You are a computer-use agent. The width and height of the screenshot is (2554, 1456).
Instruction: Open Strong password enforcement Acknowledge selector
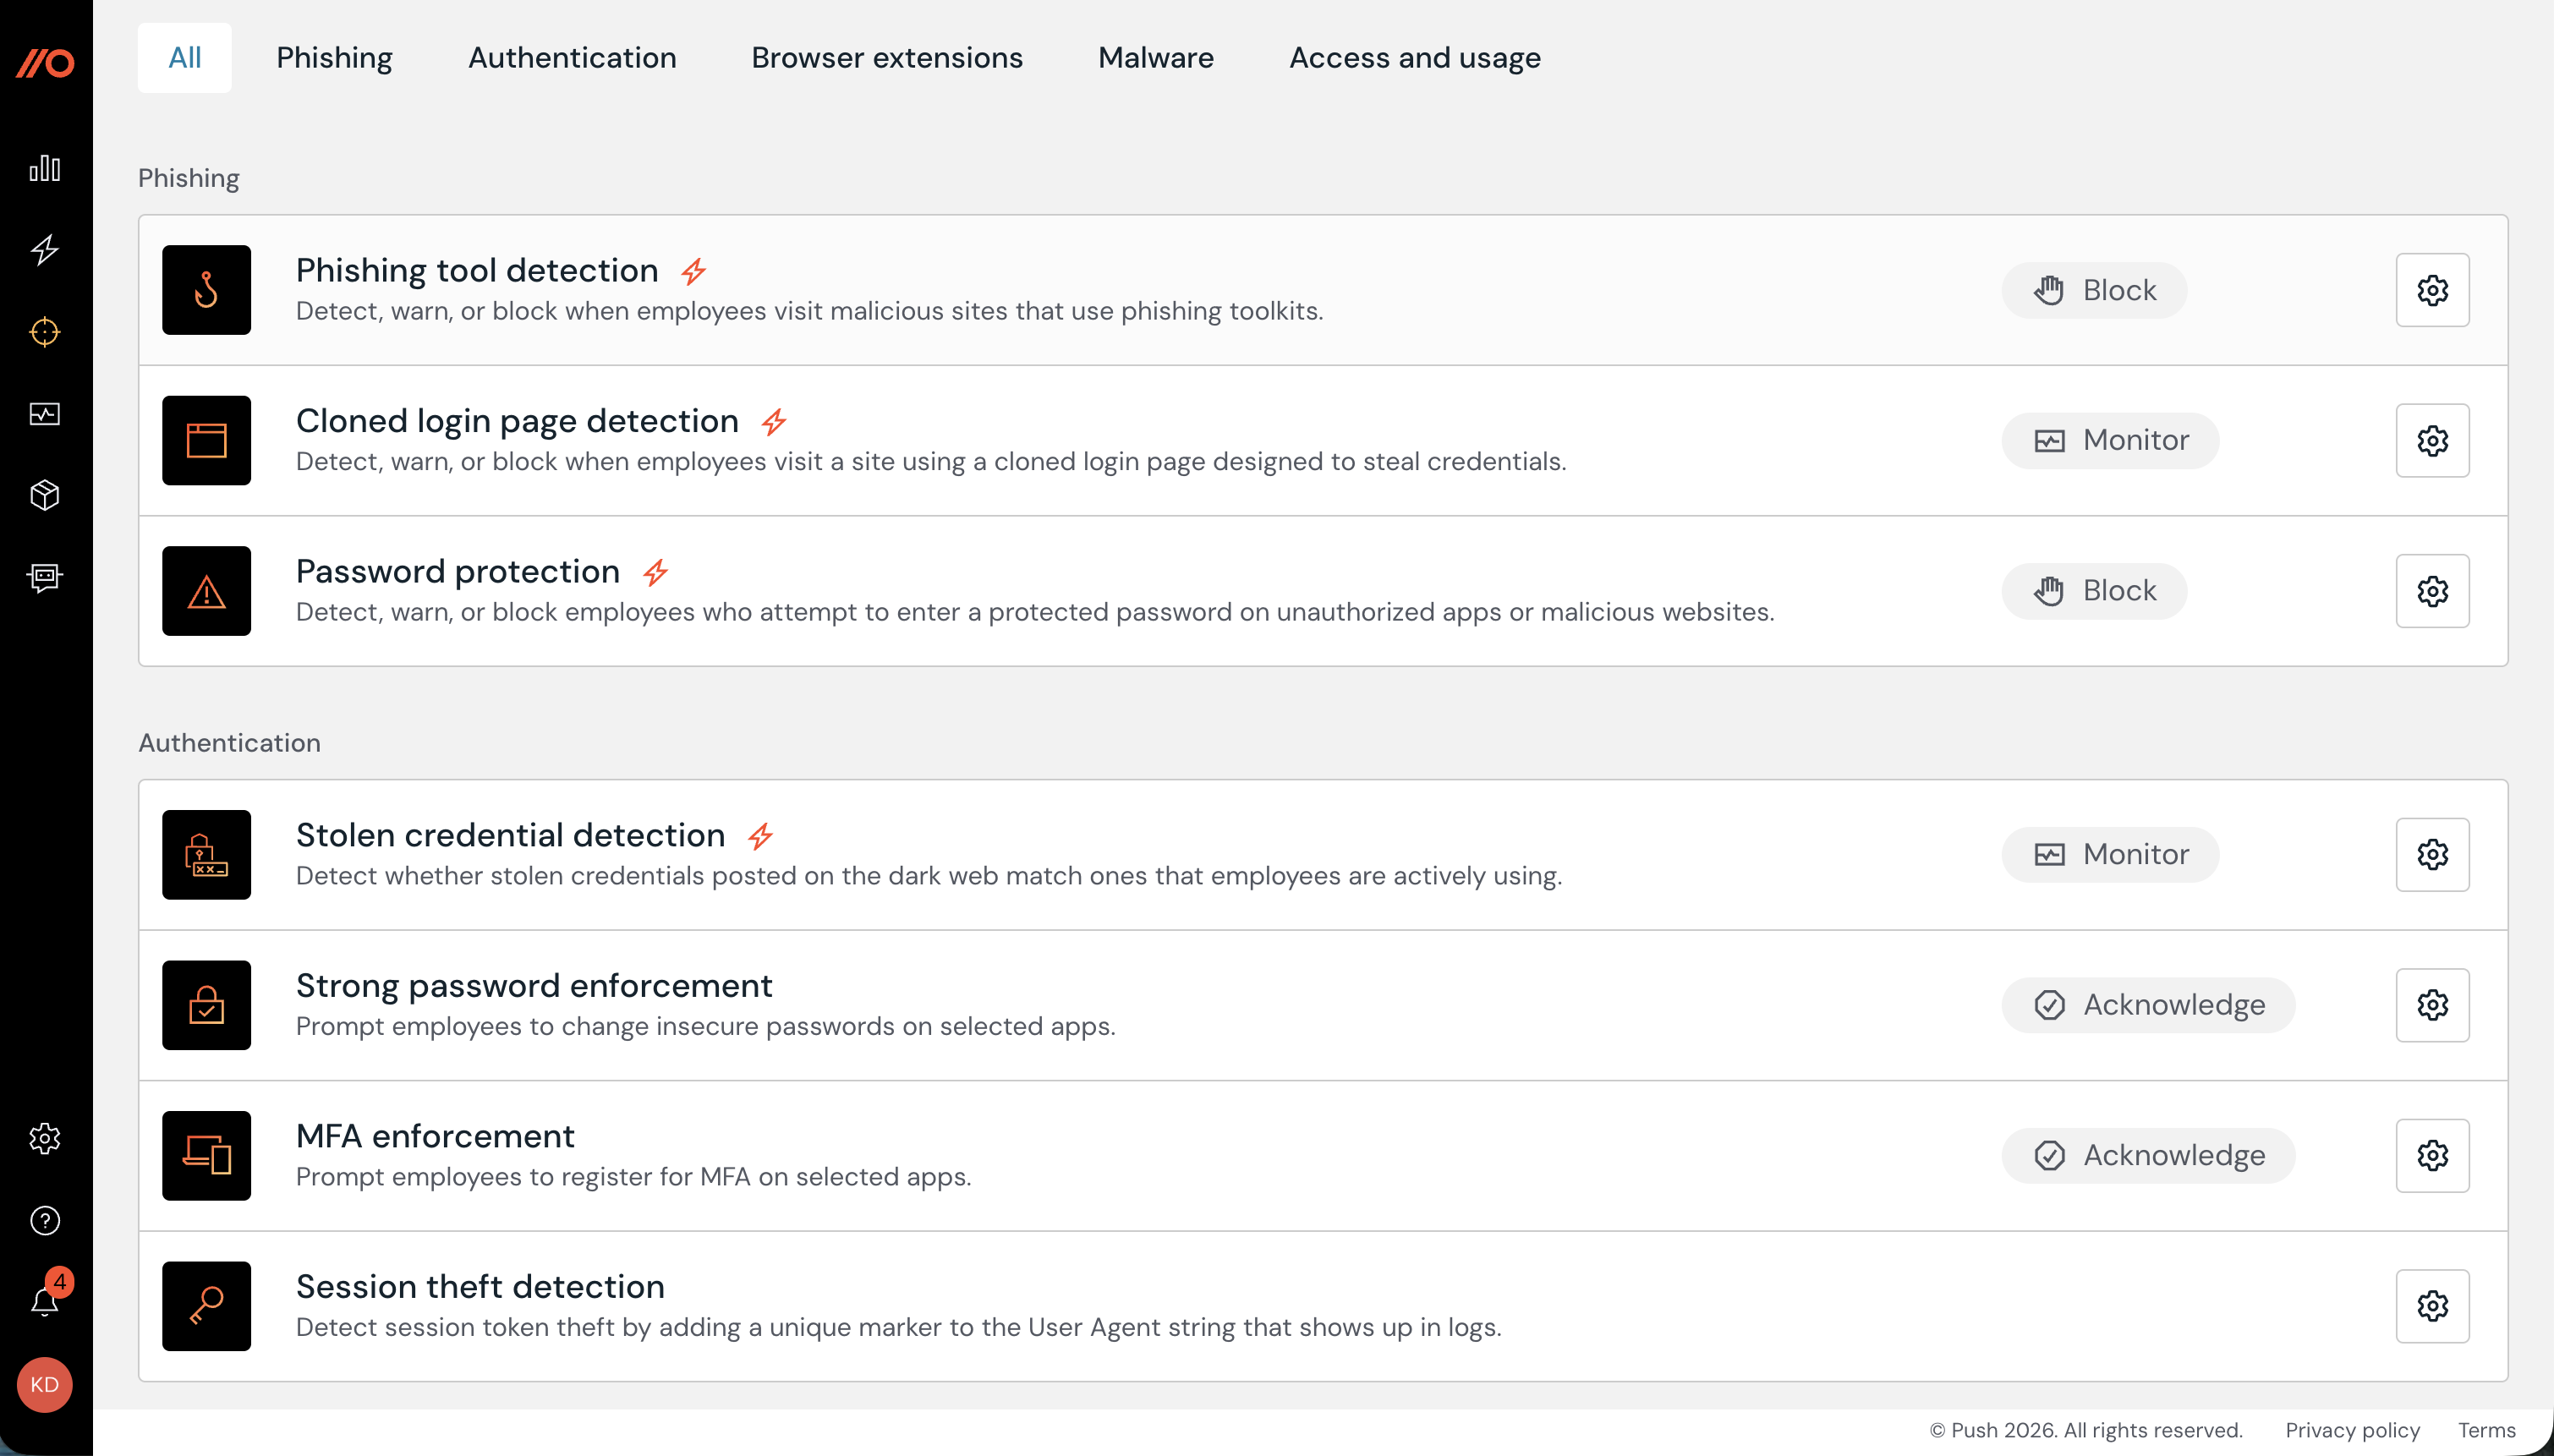tap(2148, 1005)
